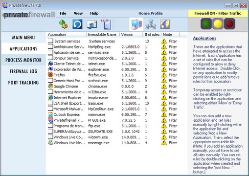Sort by Executable Name column header
249x176 pixels.
click(x=103, y=35)
